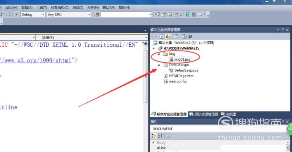Click the Object Browser toolbar icon

(176, 14)
